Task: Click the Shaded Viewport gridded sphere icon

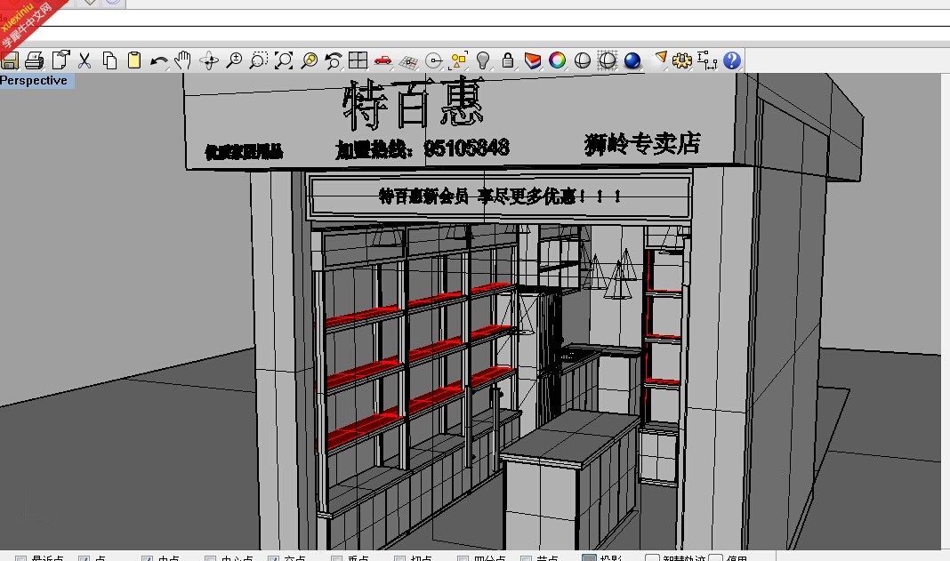Action: point(607,60)
